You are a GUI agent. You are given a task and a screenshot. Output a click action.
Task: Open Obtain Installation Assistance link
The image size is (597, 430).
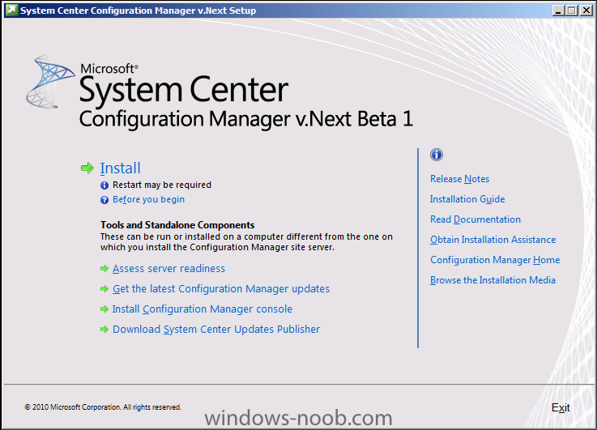(493, 240)
